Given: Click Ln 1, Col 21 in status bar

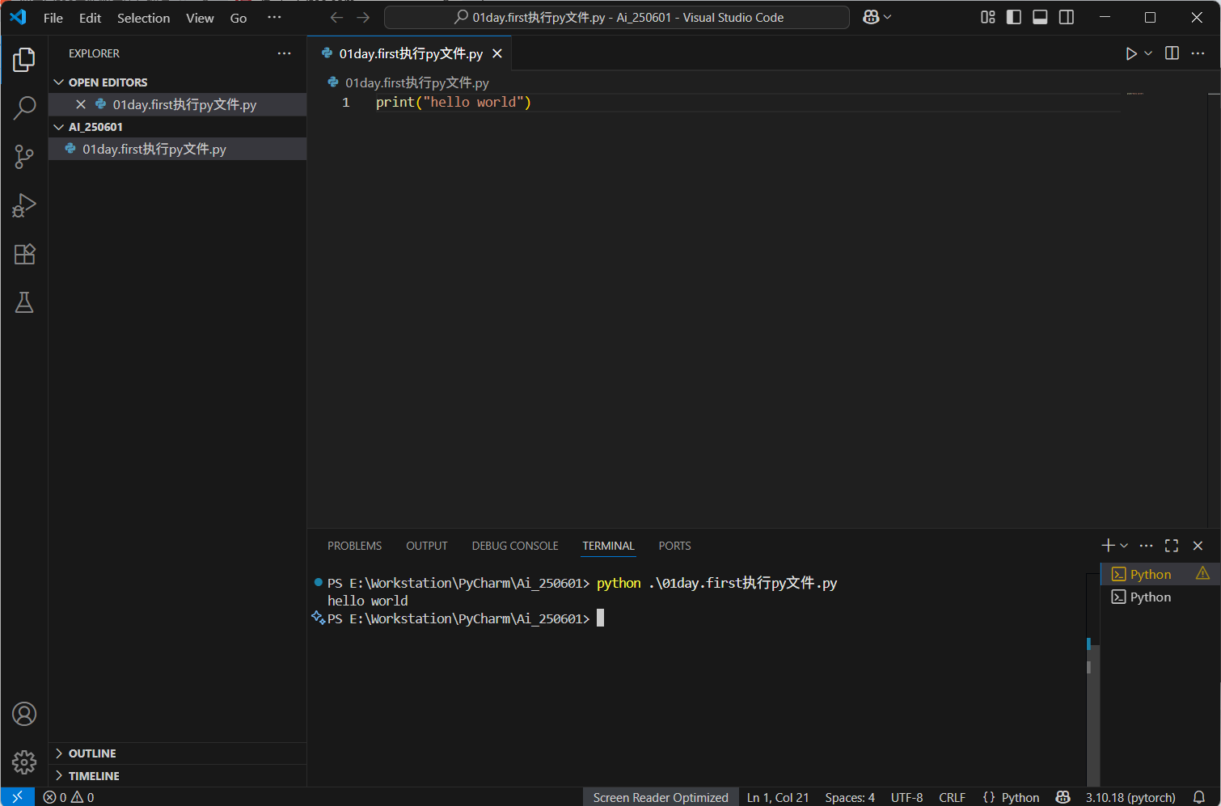Looking at the screenshot, I should click(777, 797).
